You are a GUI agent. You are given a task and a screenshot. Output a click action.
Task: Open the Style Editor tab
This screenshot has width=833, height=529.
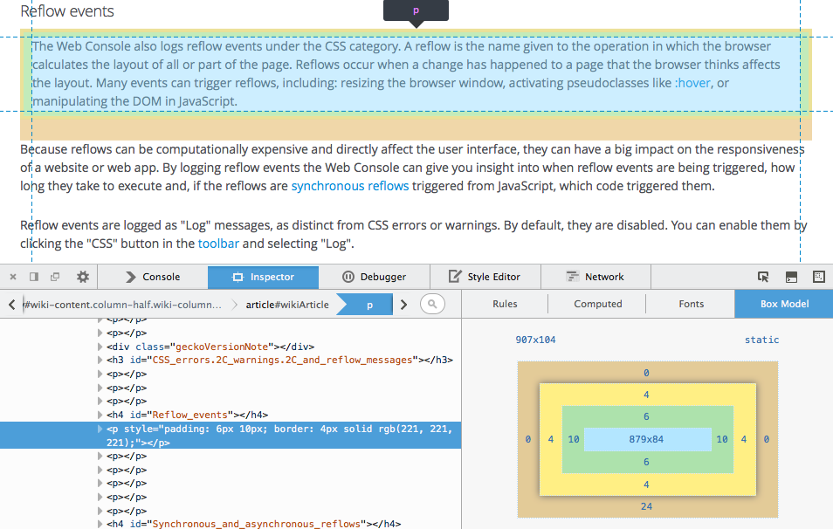pos(485,277)
